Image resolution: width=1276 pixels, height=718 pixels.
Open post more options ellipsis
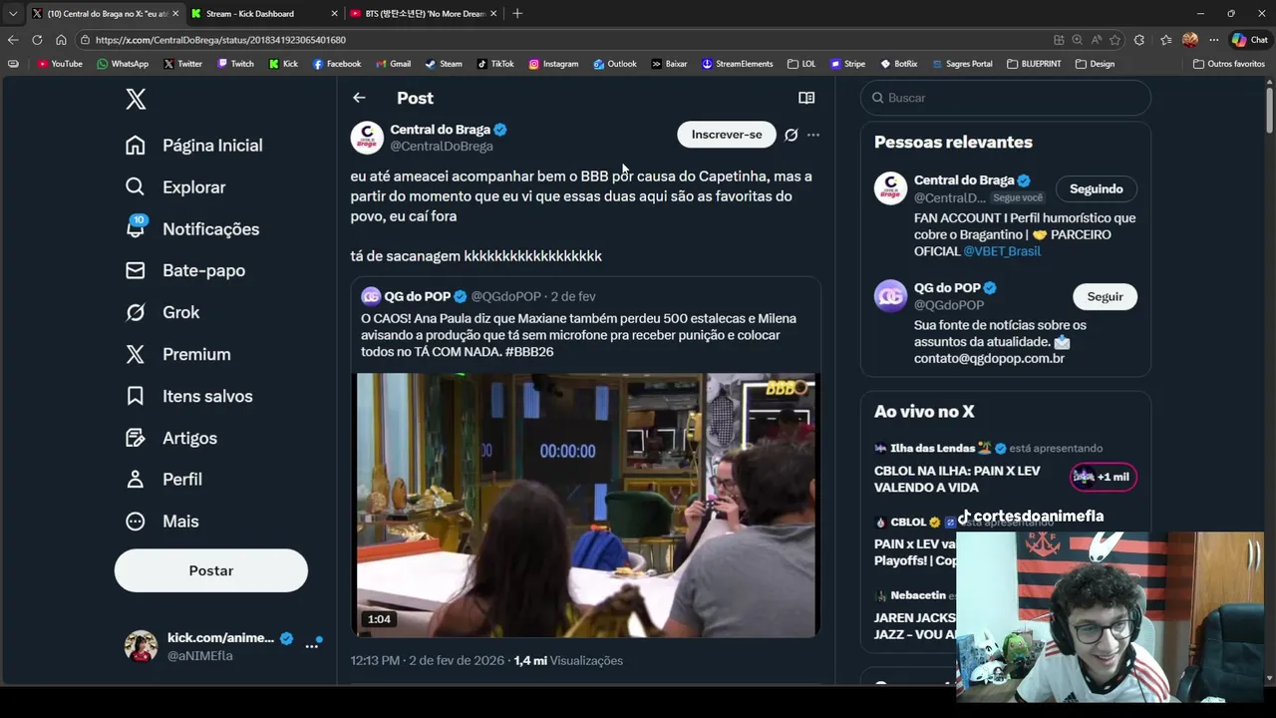coord(813,135)
